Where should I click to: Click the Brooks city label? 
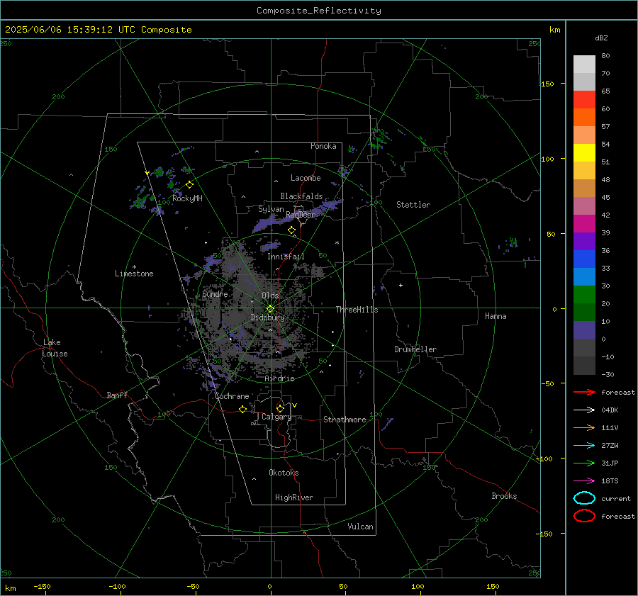pos(504,496)
